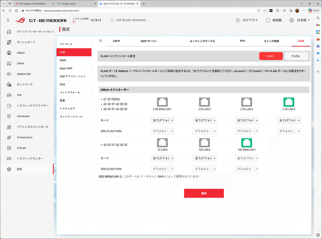Select the VLAN tab
The height and width of the screenshot is (239, 322).
301,41
